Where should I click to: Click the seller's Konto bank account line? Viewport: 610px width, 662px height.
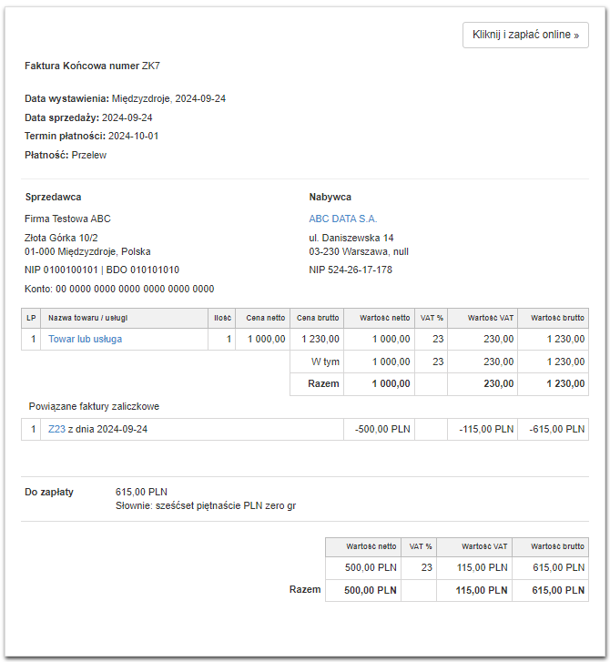coord(119,289)
